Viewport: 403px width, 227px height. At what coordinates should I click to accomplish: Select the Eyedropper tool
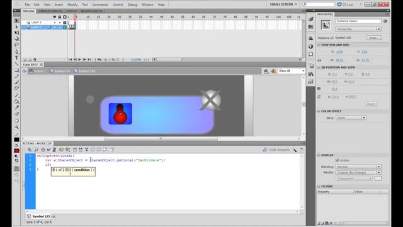(x=17, y=108)
